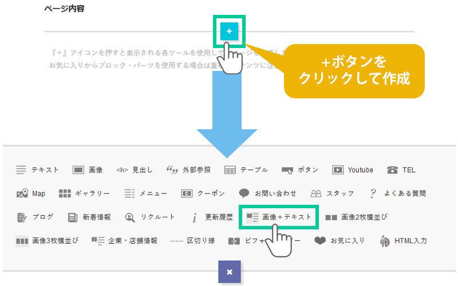Viewport: 458px width, 286px height.
Task: Click the teal plus button to add content
Action: point(229,31)
